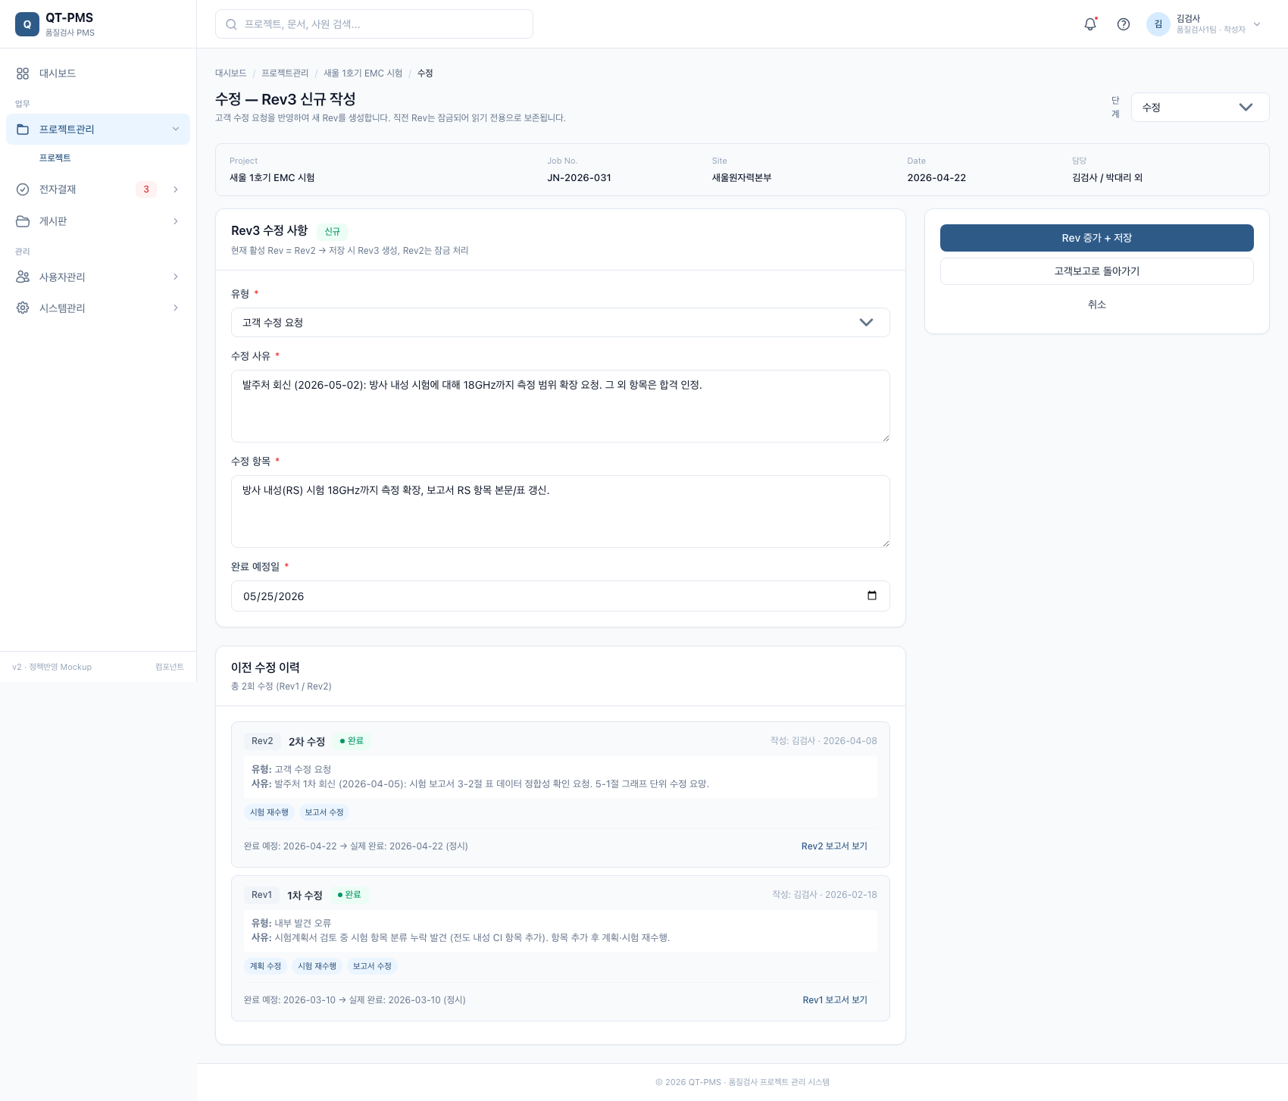Click the search magnifier icon
Viewport: 1288px width, 1101px height.
coord(232,24)
